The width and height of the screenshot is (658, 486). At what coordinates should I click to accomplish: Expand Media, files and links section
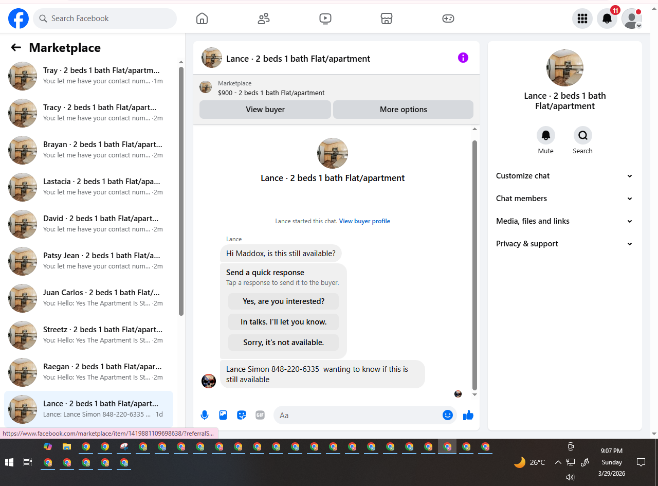pos(564,221)
